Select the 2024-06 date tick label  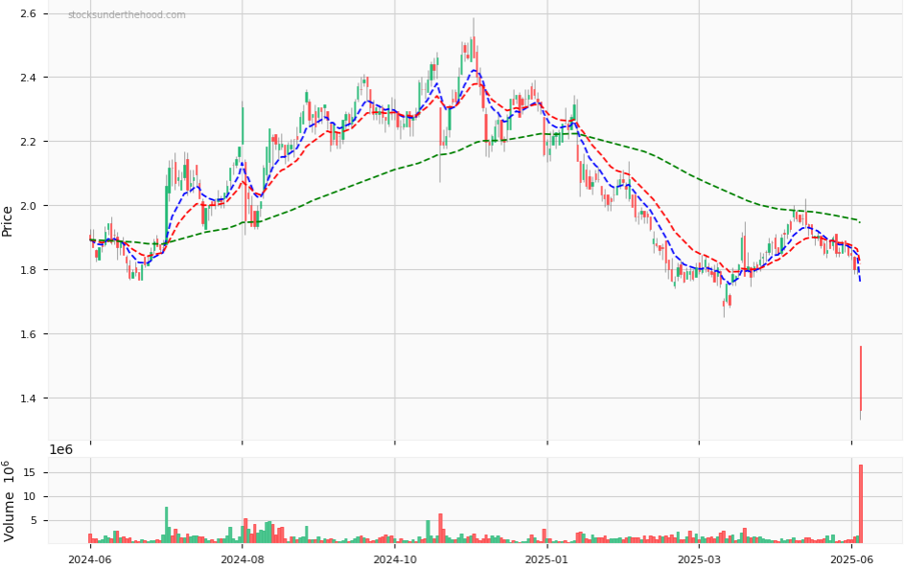click(x=90, y=558)
